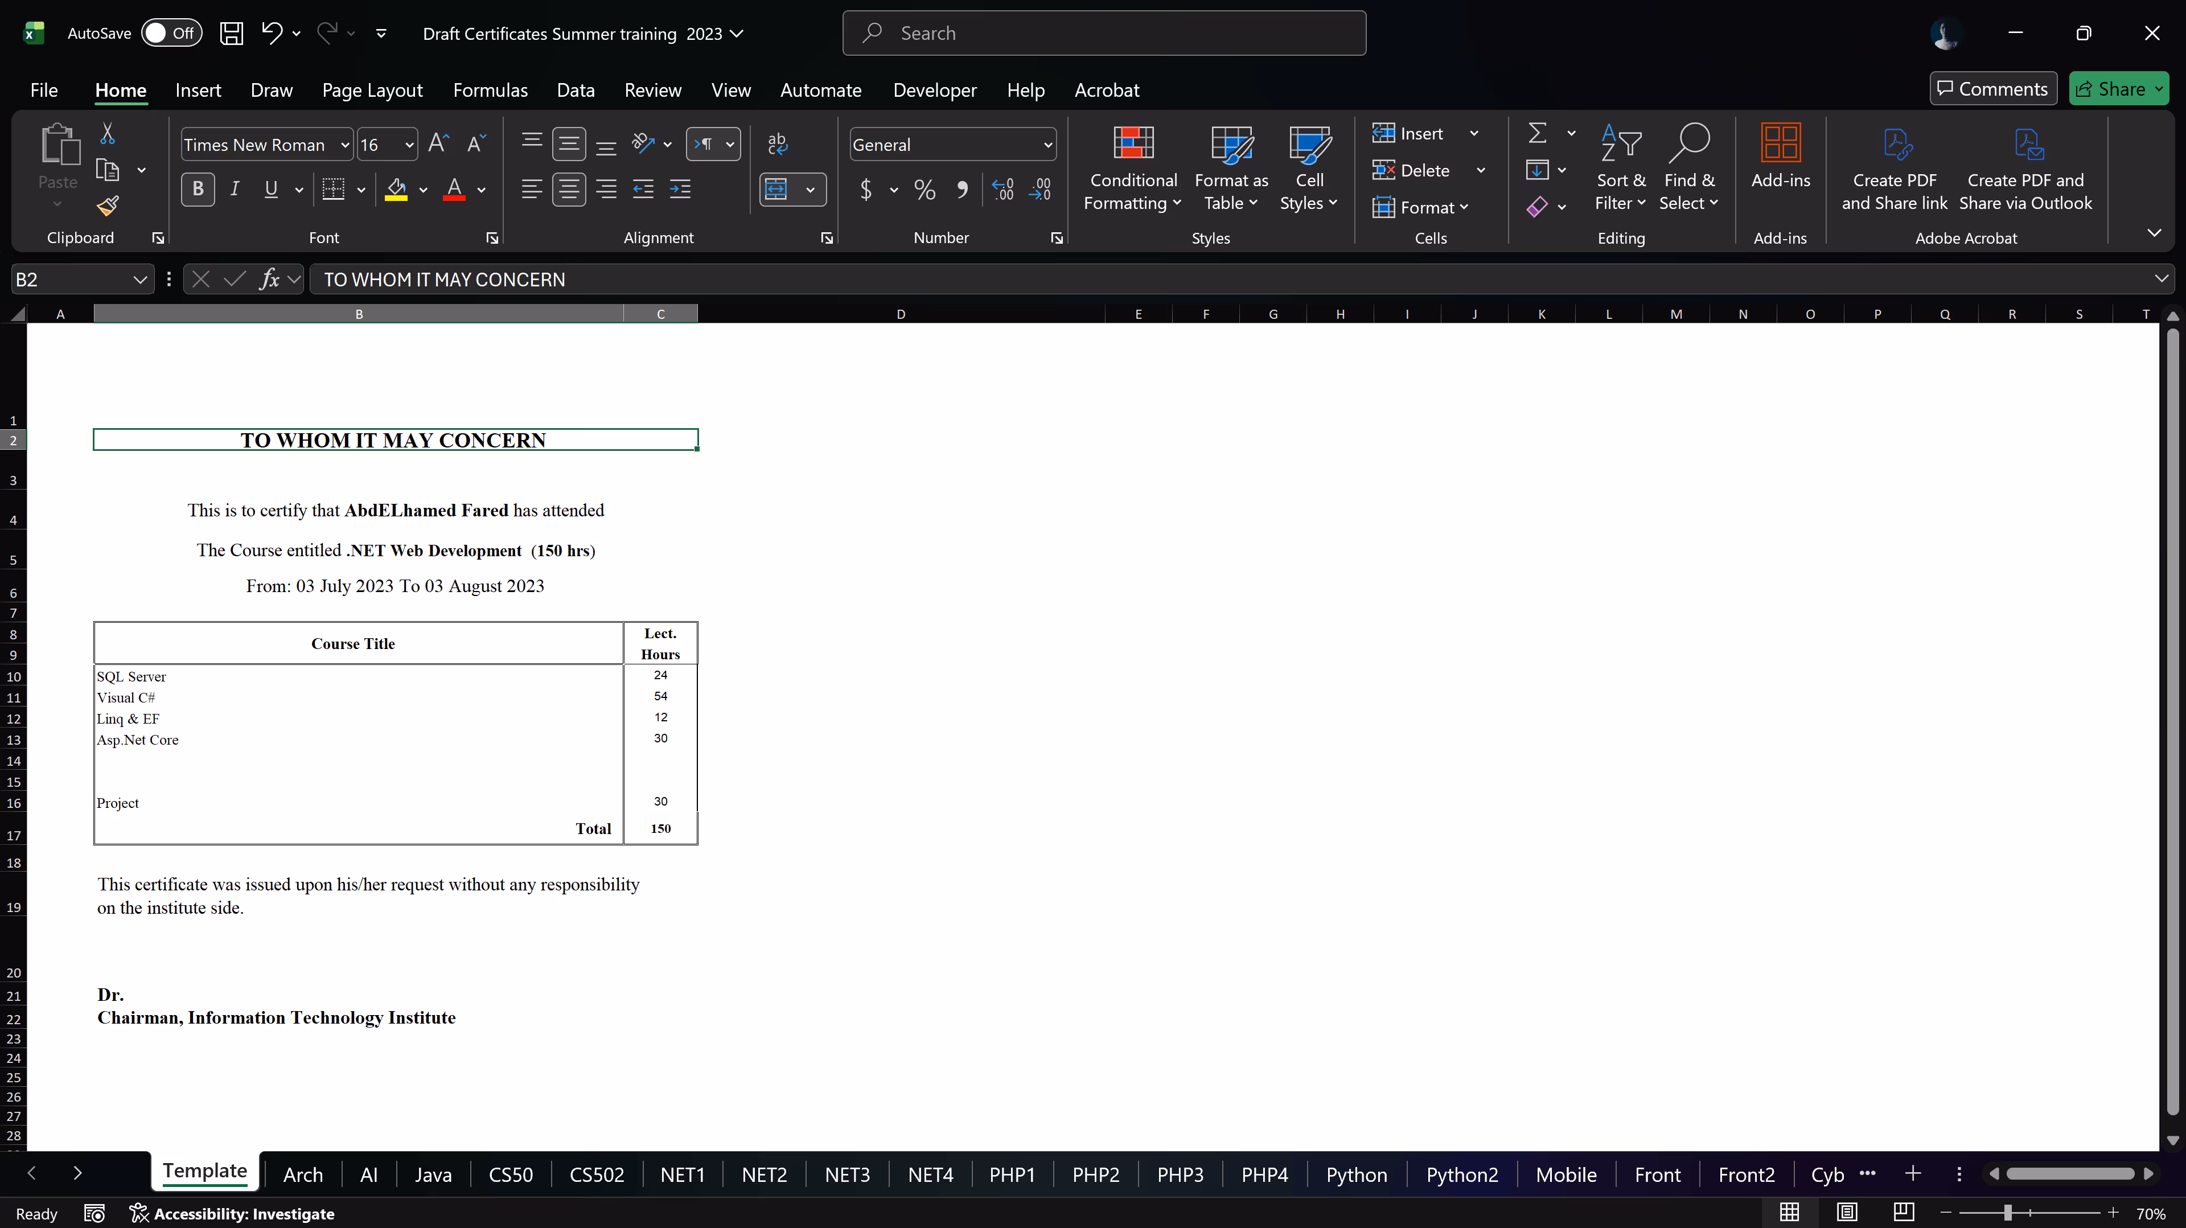Click Delete cells button
Viewport: 2186px width, 1228px height.
(1411, 171)
